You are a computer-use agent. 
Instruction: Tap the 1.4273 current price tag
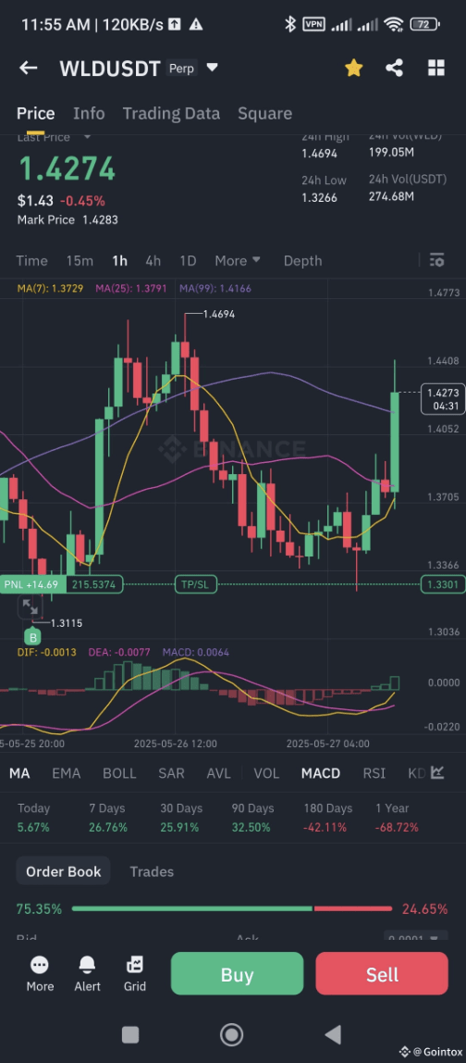[443, 399]
